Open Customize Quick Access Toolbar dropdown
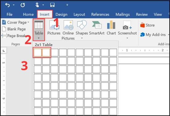Screen dimensions: 170x116 [x=67, y=5]
